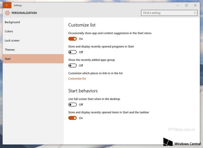
Task: Open the Background settings page
Action: point(33,22)
